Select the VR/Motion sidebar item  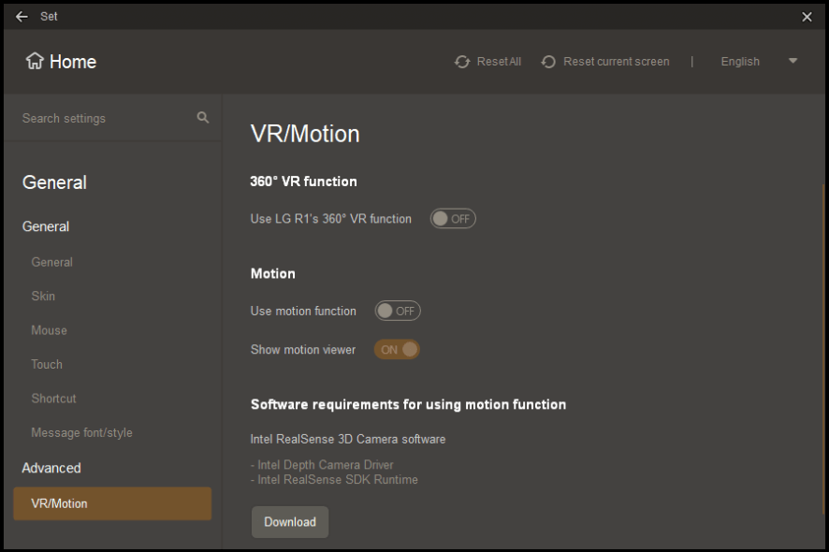(112, 503)
